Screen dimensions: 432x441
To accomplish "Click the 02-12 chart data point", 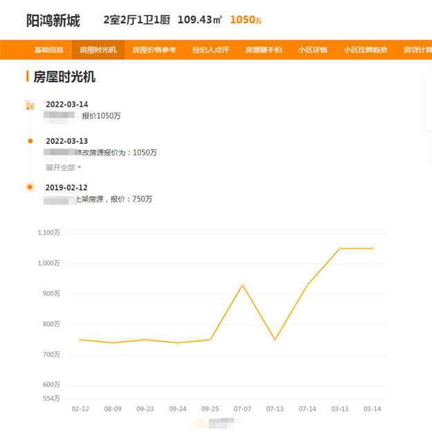I will tap(80, 340).
